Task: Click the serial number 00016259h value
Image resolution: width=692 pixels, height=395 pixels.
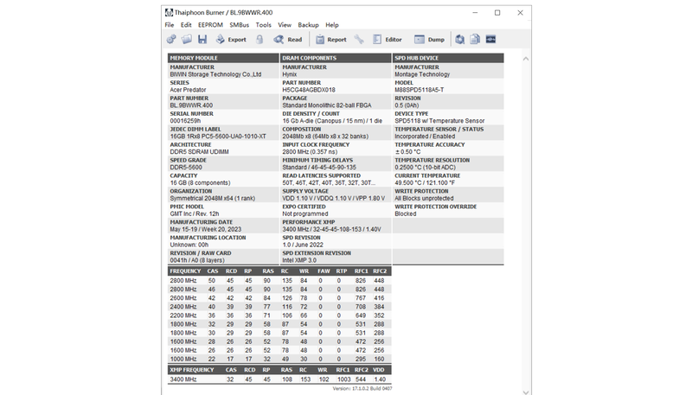Action: coord(185,121)
